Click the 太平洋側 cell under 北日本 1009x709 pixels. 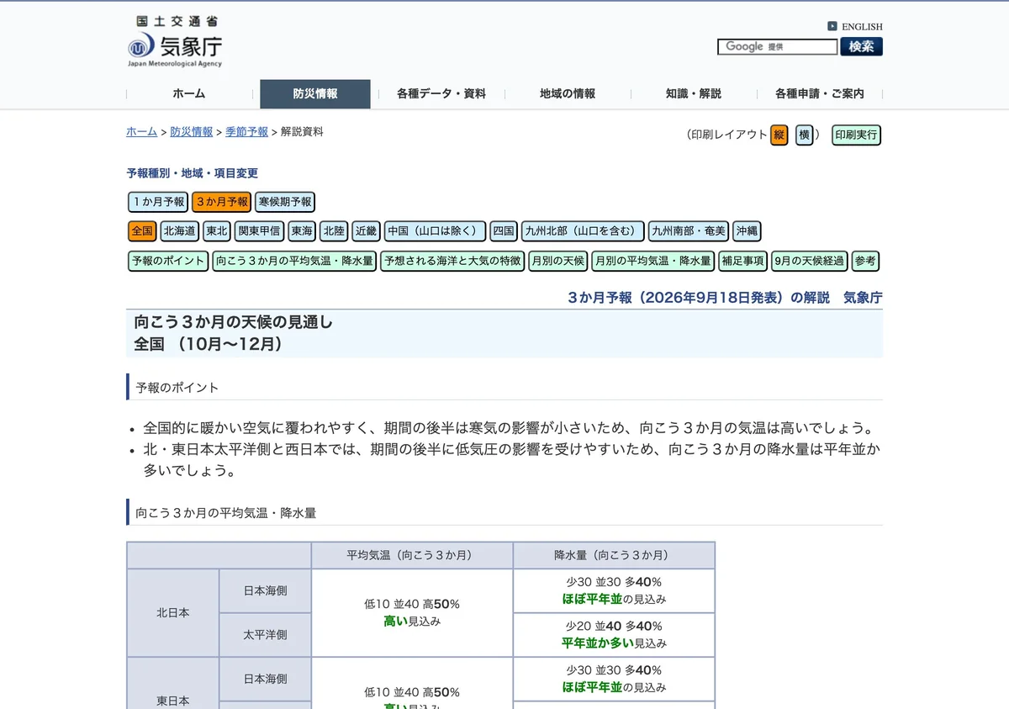265,635
